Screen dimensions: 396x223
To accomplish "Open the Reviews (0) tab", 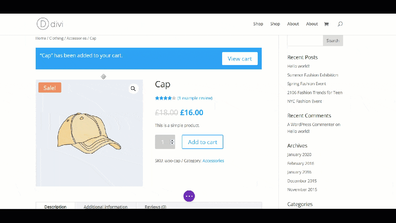I will tap(155, 207).
